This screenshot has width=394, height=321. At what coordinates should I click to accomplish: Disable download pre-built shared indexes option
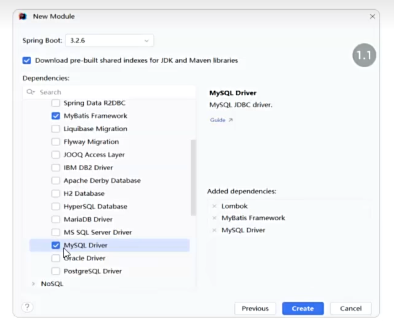[27, 60]
